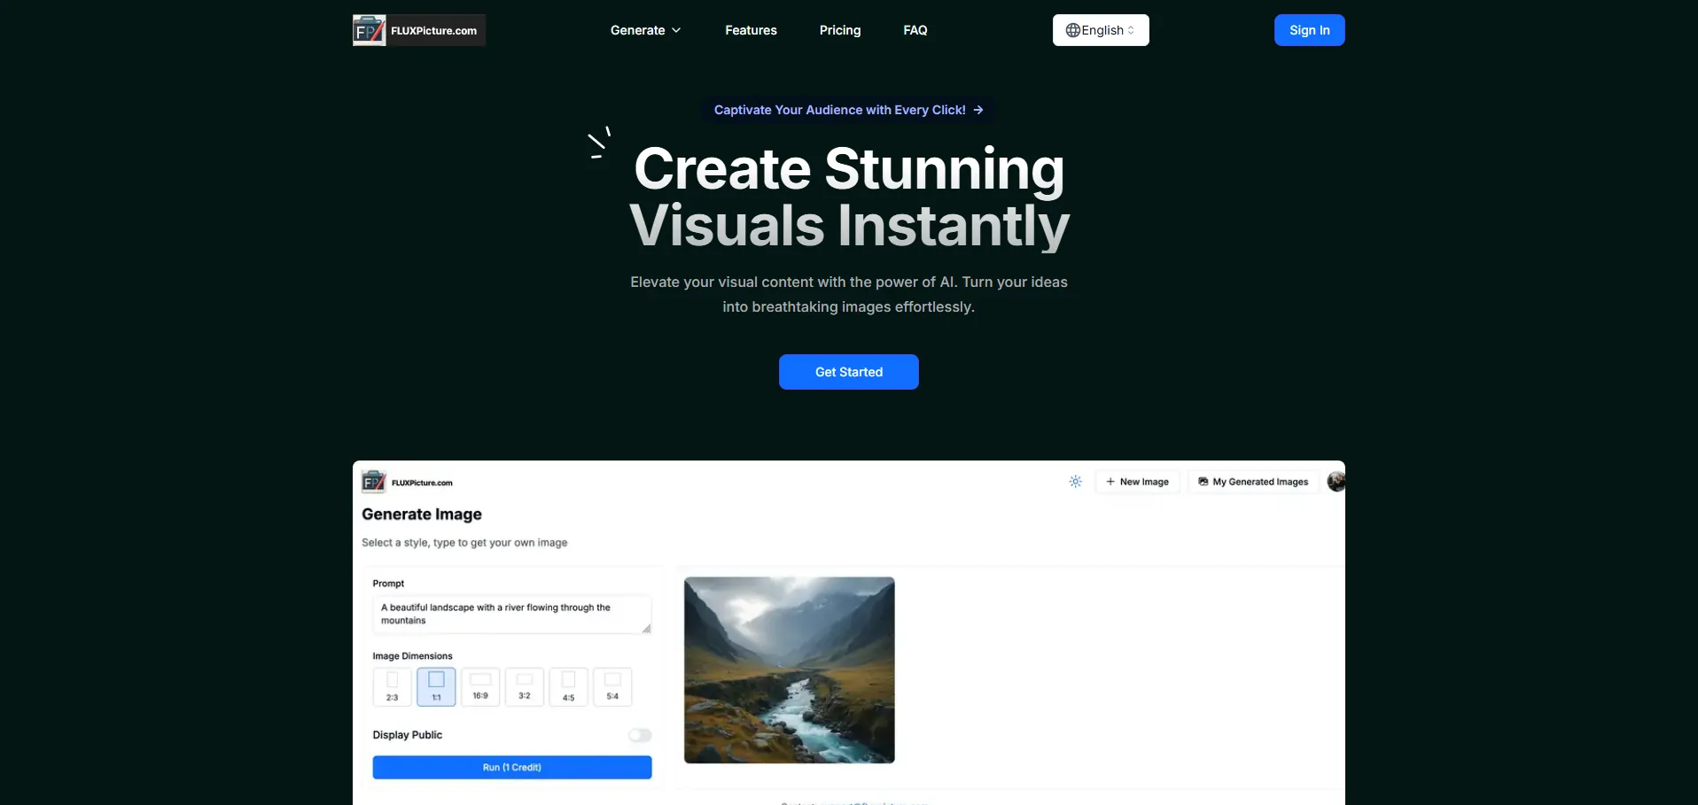Screen dimensions: 1698x805
Task: Select the 4:5 dimension icon
Action: (x=568, y=686)
